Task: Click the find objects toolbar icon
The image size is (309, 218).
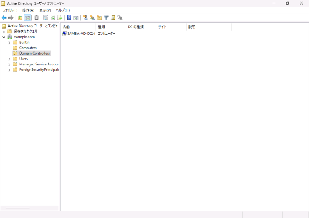Action: click(x=113, y=18)
